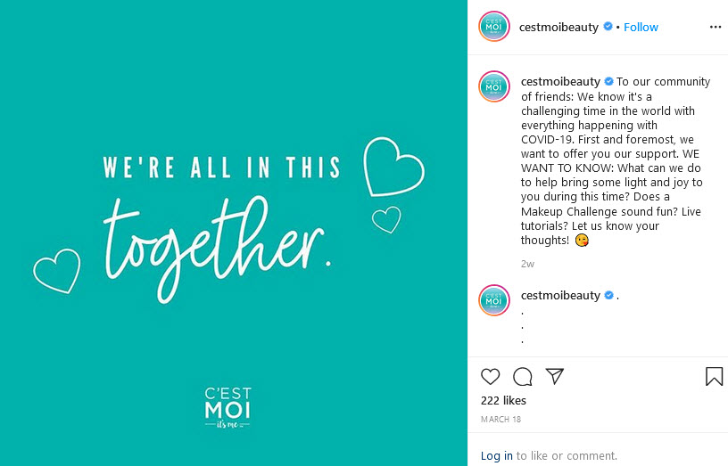Screen dimensions: 728x466
Task: Open the three-dot more options menu
Action: [x=716, y=28]
